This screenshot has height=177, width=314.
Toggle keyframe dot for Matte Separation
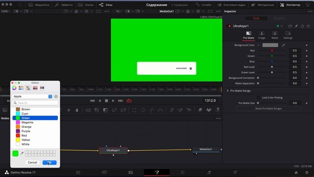coord(307,83)
